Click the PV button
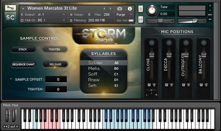Screen dimensions: 221x131 (x=210, y=19)
